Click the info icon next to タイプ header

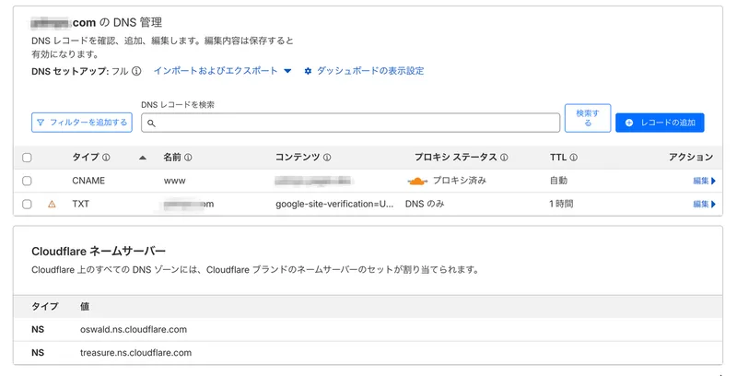click(106, 158)
